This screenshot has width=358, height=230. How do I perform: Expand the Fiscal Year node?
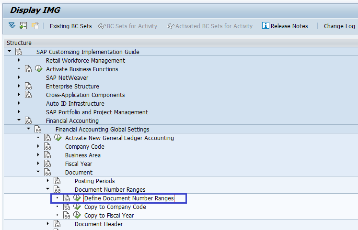click(38, 164)
